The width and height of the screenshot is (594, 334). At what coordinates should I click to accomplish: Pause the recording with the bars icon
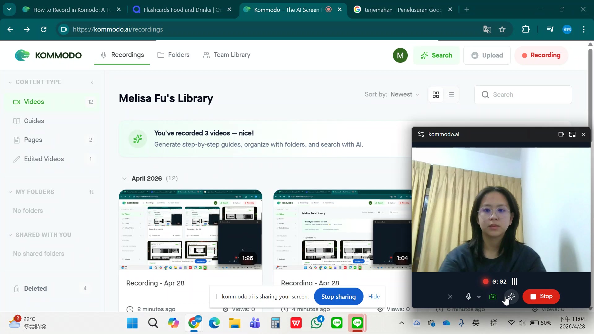click(514, 281)
